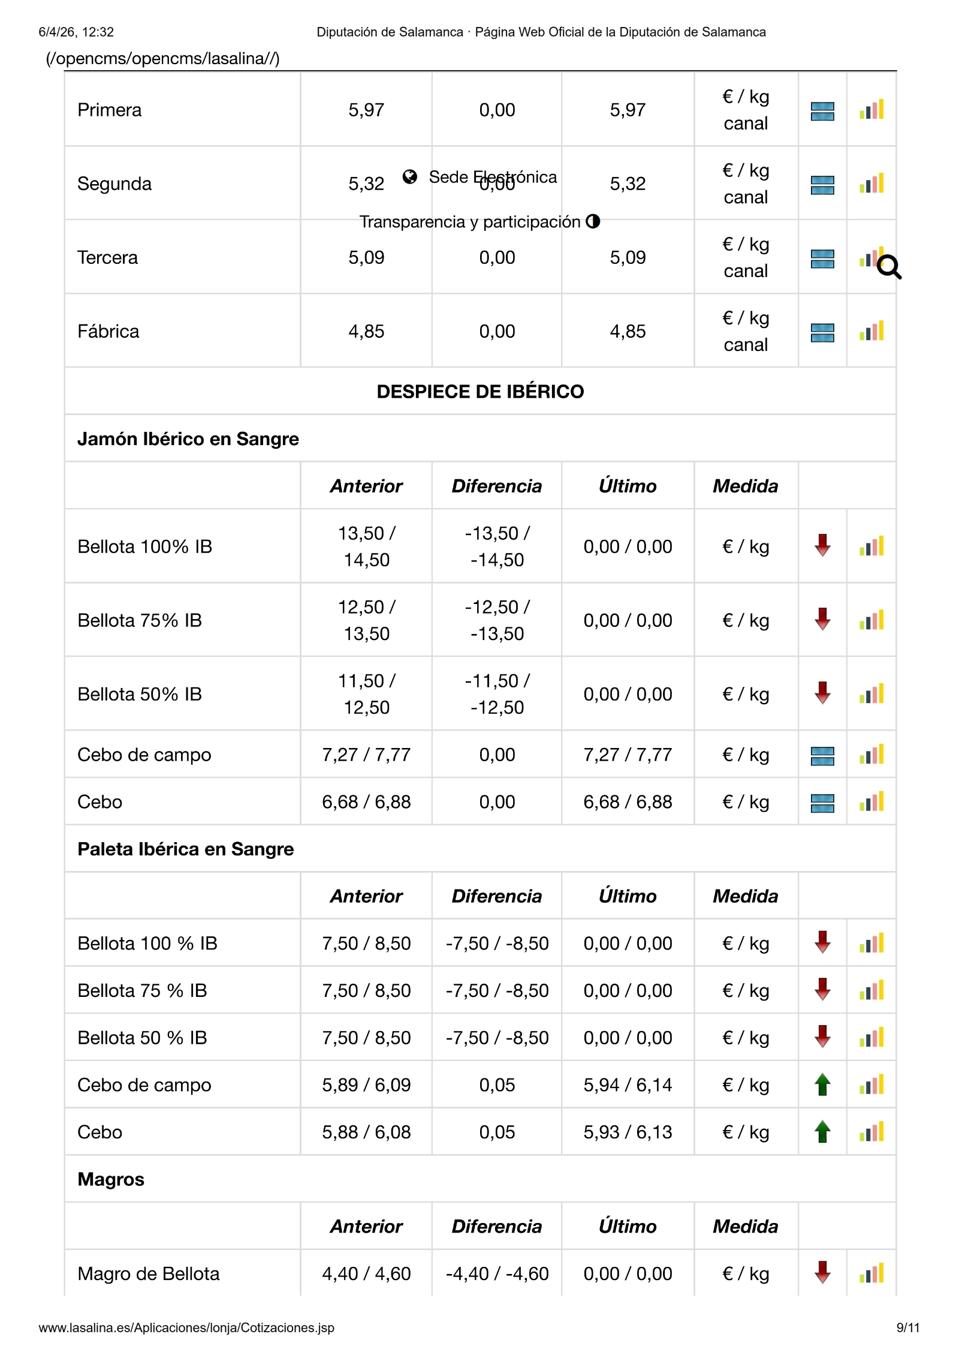Viewport: 959px width, 1358px height.
Task: Open chart for Magro de Bellota row
Action: point(871,1273)
